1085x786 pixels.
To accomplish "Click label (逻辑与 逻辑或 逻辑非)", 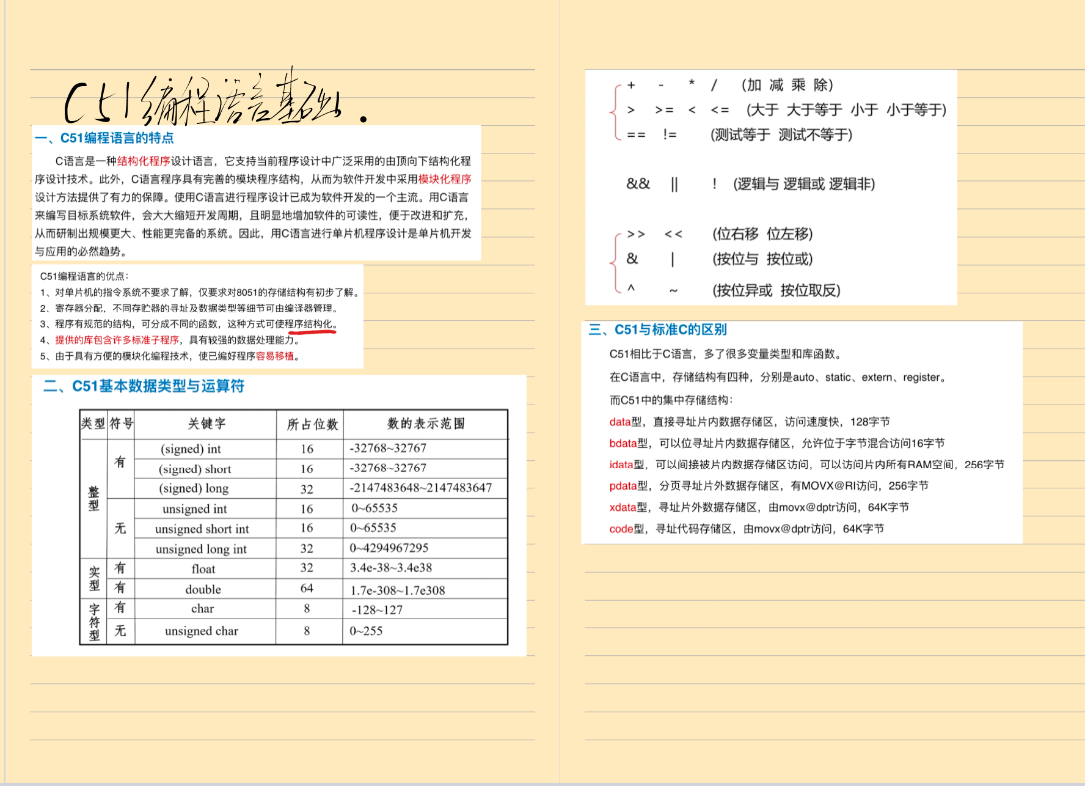I will click(804, 184).
